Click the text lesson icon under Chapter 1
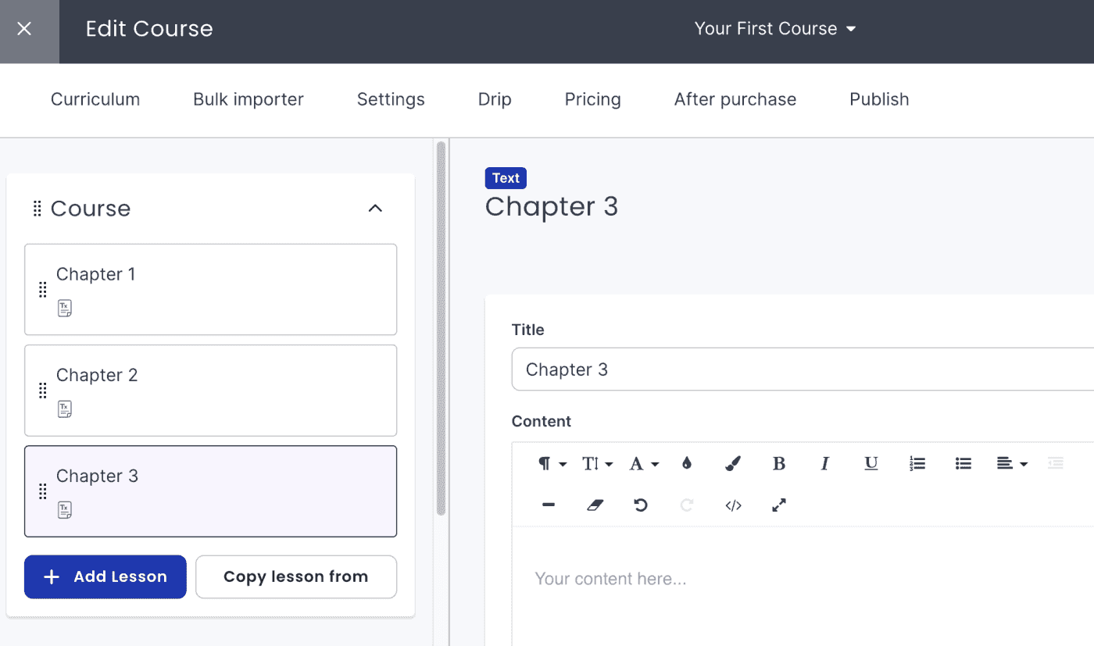 (65, 309)
